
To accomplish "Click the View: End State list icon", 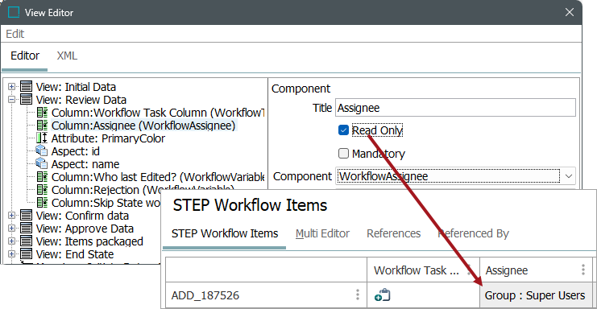I will point(26,254).
